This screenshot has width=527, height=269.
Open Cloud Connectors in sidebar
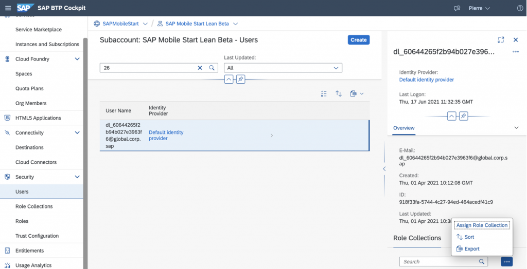tap(36, 162)
